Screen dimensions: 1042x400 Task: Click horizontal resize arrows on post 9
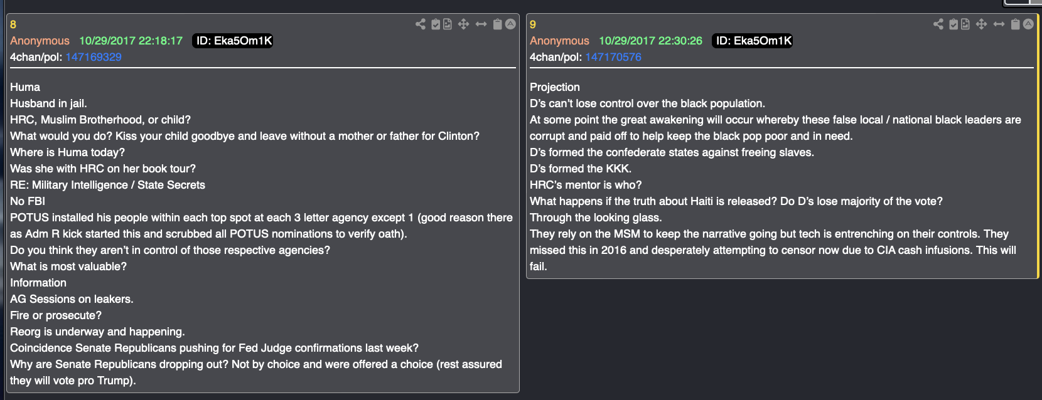(x=999, y=24)
